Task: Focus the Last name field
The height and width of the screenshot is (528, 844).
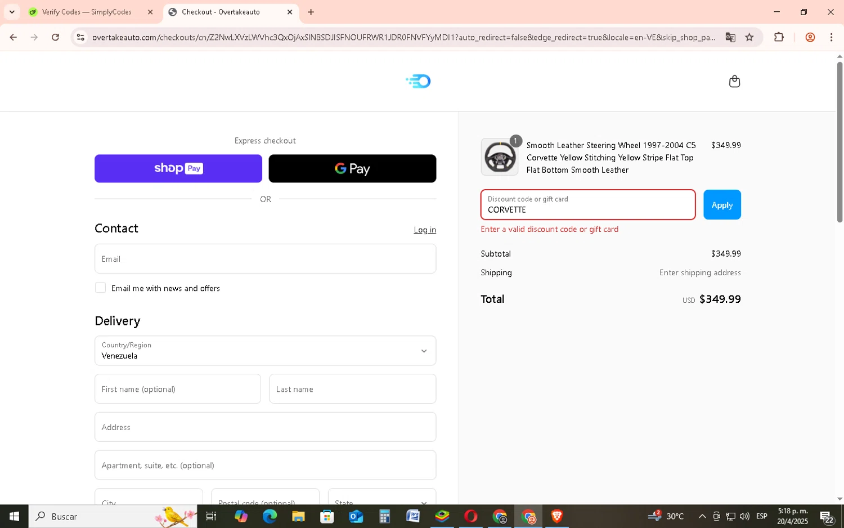Action: 352,389
